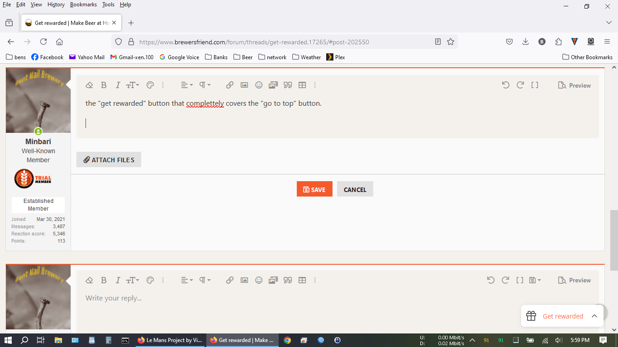The image size is (618, 347).
Task: Open the Bookmarks menu
Action: pos(83,5)
